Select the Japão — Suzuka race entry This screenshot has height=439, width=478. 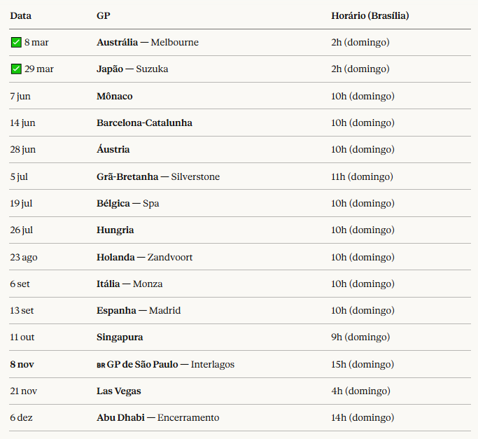click(132, 69)
